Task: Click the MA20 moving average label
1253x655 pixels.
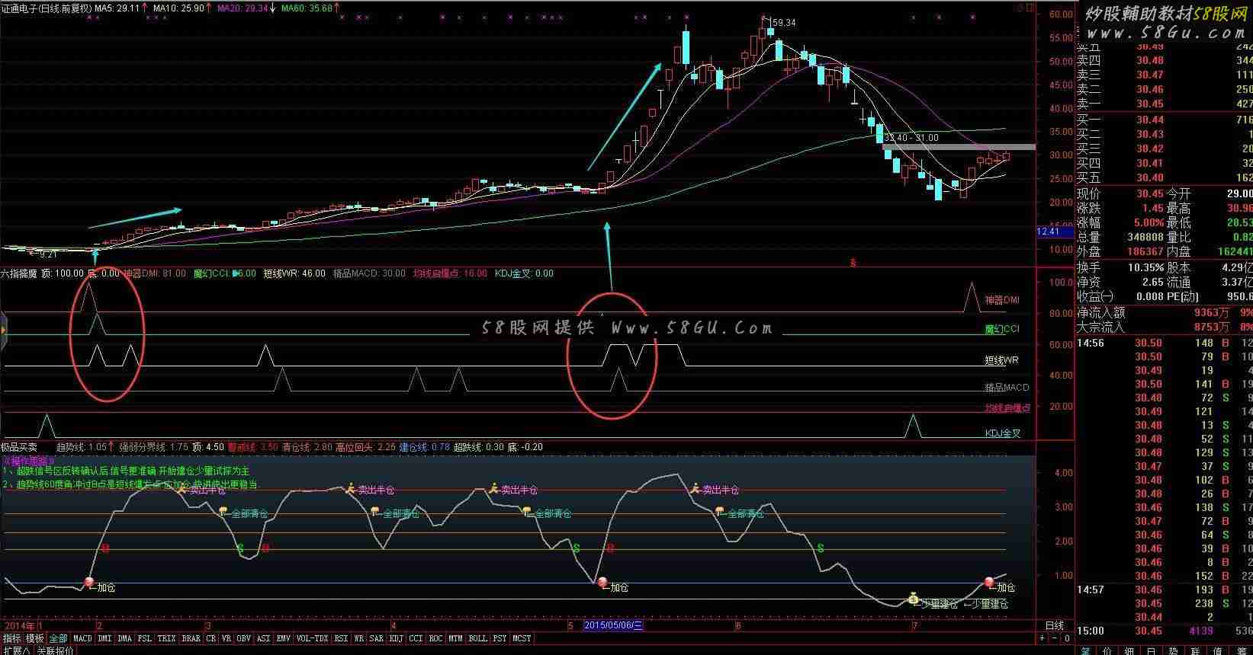Action: click(x=242, y=8)
